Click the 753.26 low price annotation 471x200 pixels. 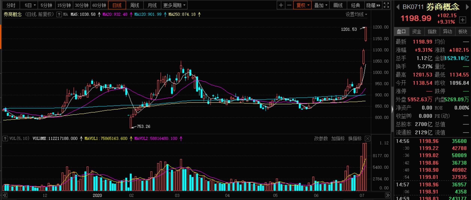click(x=144, y=126)
